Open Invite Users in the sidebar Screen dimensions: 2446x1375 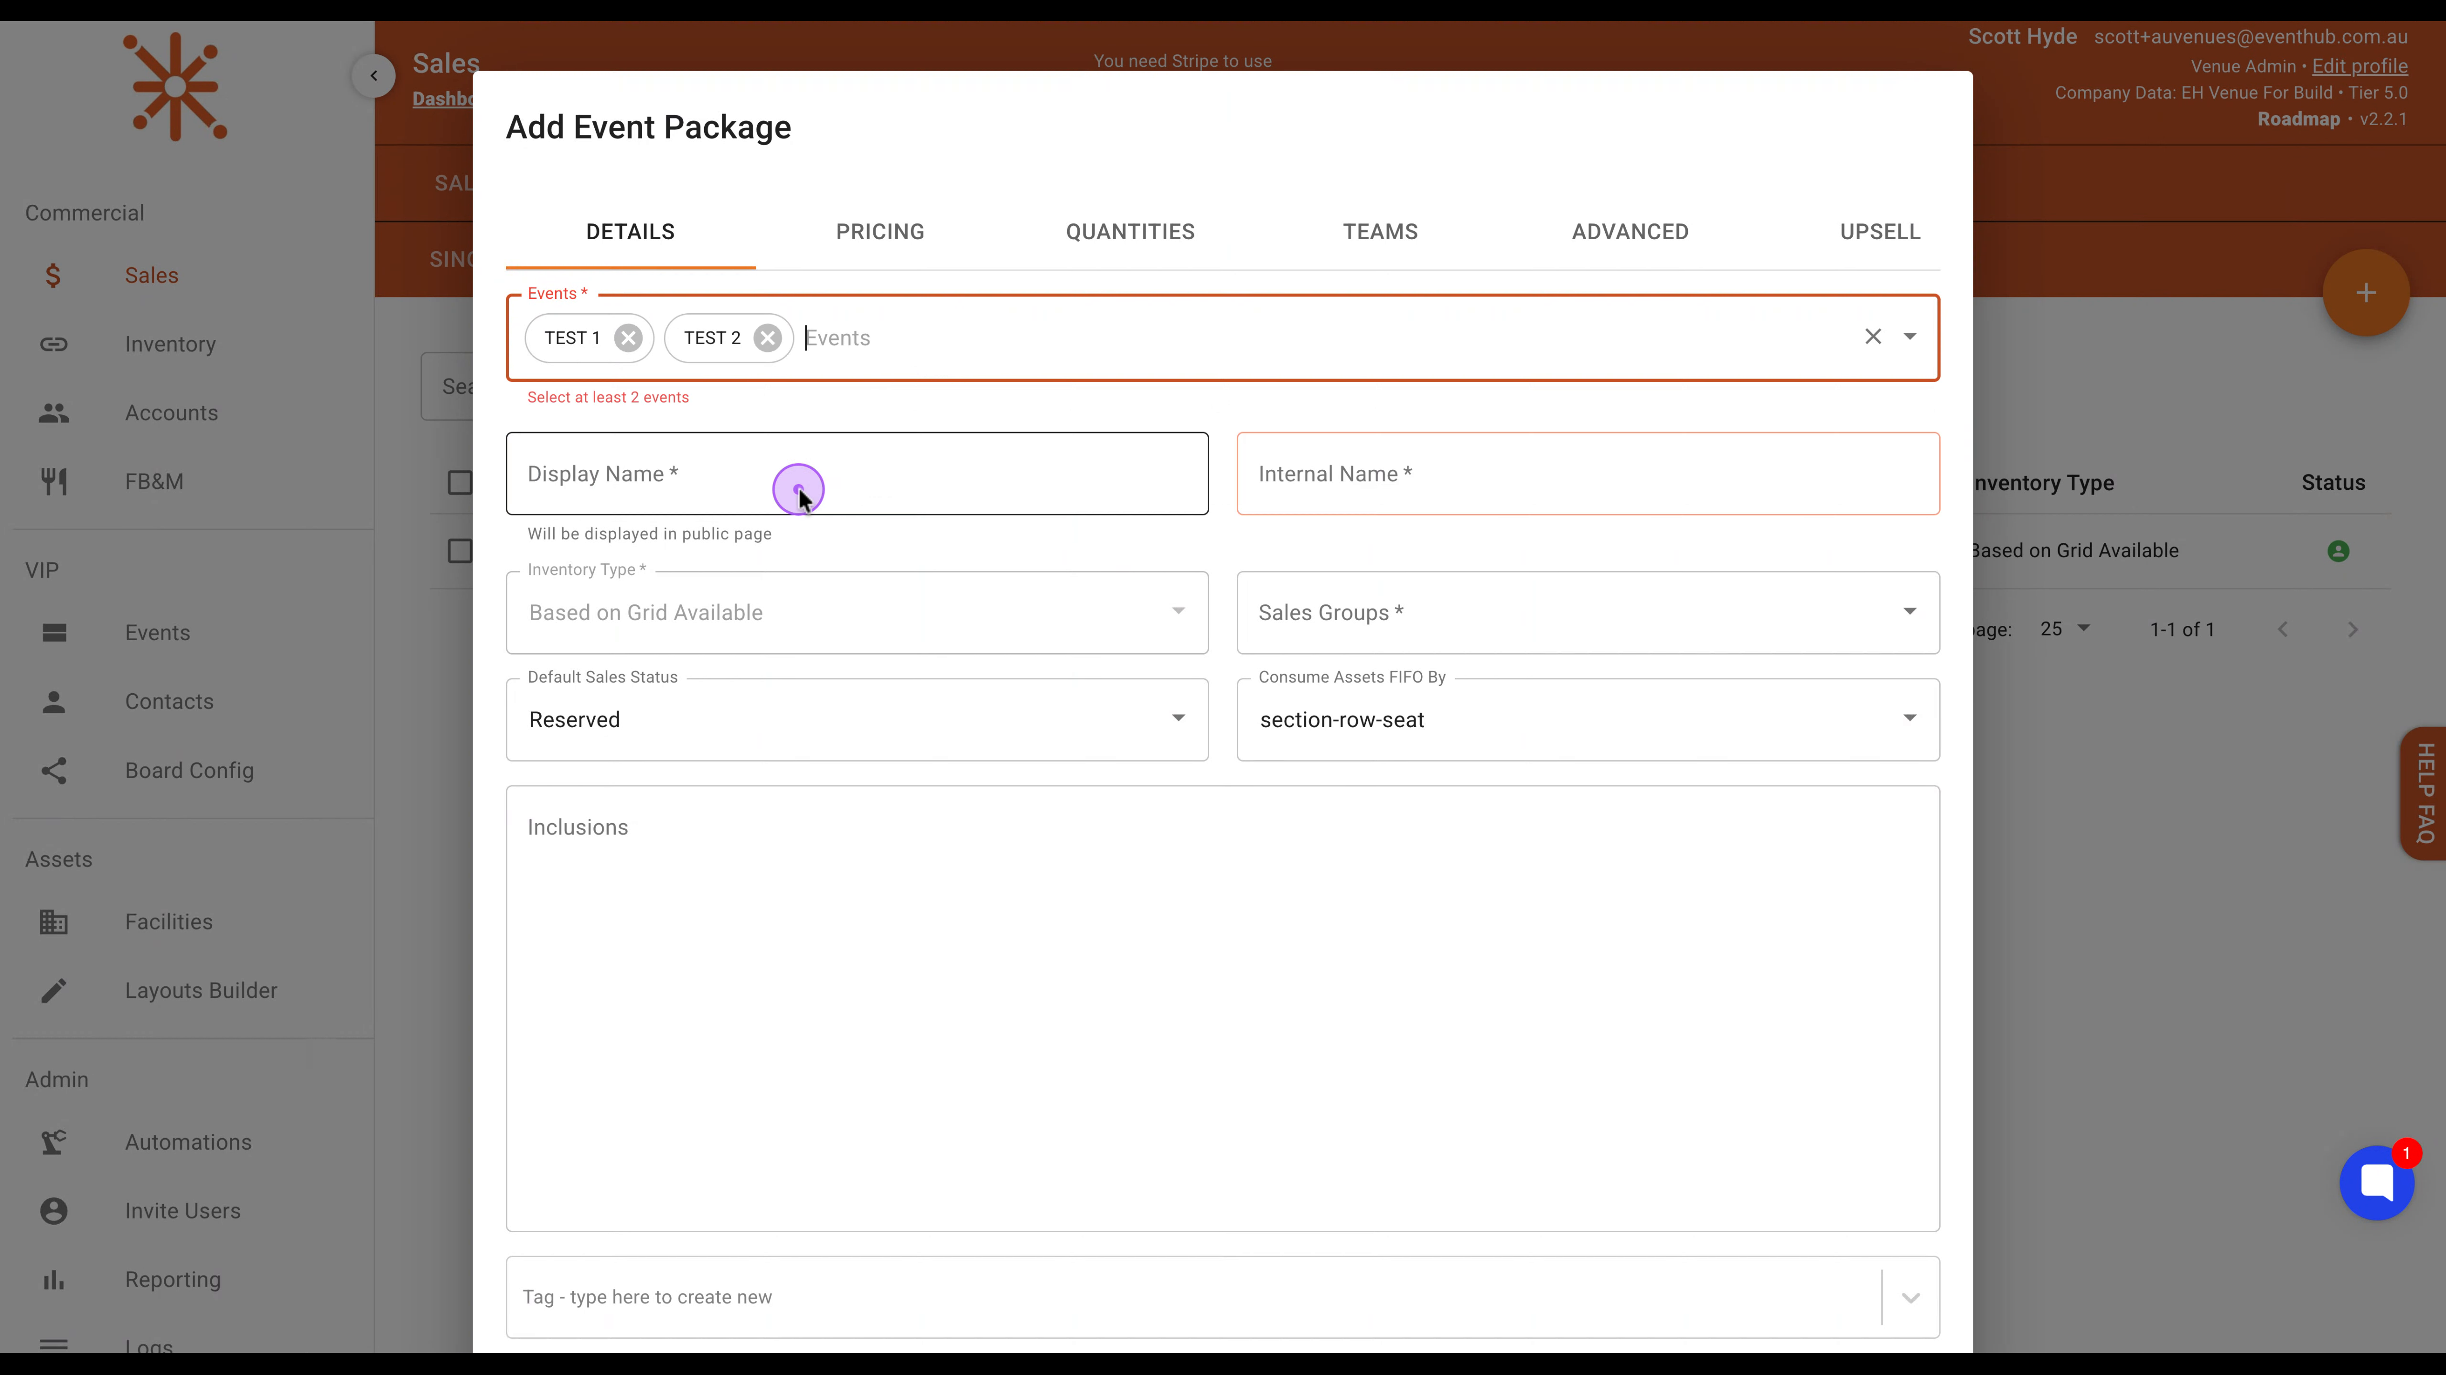pyautogui.click(x=183, y=1211)
